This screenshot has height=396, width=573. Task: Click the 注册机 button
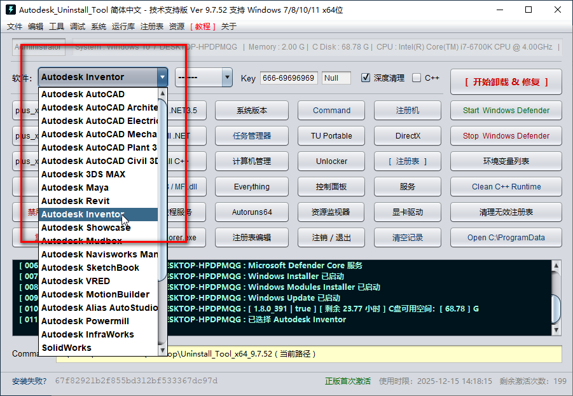coord(408,111)
